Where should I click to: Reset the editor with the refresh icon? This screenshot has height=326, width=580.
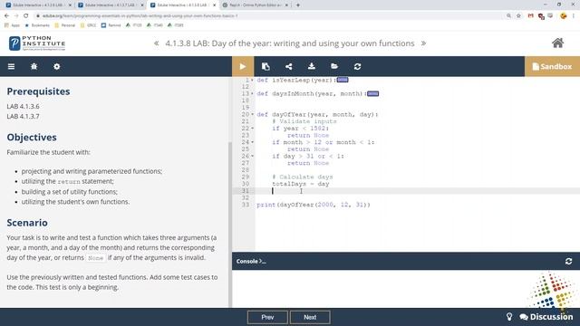click(357, 66)
